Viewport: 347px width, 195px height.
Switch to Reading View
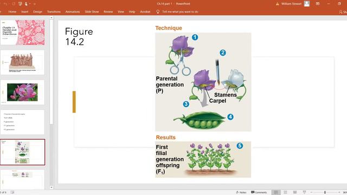(295, 192)
